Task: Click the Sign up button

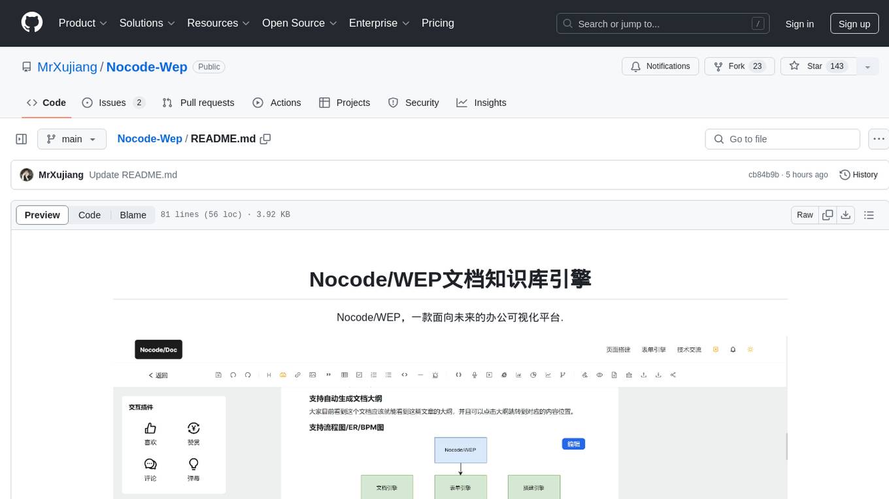Action: [x=854, y=24]
